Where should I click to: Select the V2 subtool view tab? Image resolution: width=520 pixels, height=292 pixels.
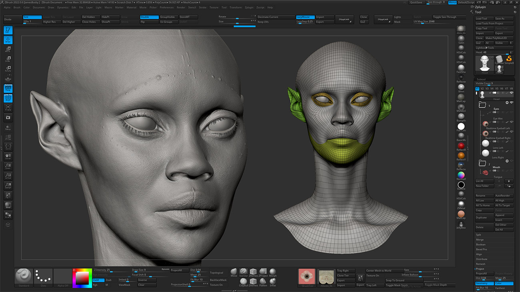tap(482, 88)
